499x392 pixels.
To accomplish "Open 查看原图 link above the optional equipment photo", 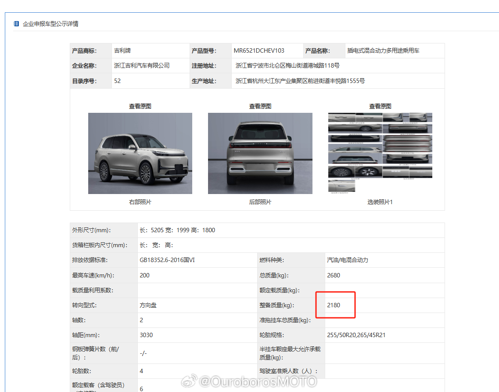I will (380, 106).
